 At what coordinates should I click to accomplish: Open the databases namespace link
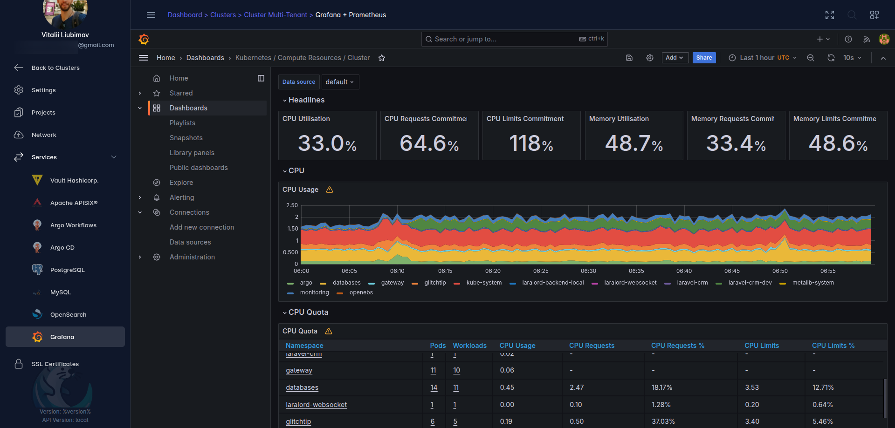coord(302,387)
